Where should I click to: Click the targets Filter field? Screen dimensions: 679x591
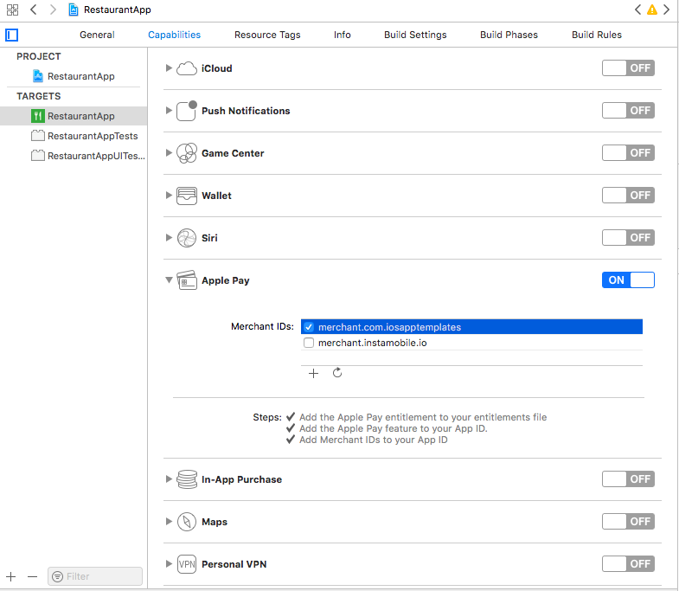pyautogui.click(x=95, y=576)
